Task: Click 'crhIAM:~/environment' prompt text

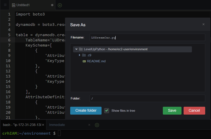Action: click(26, 133)
